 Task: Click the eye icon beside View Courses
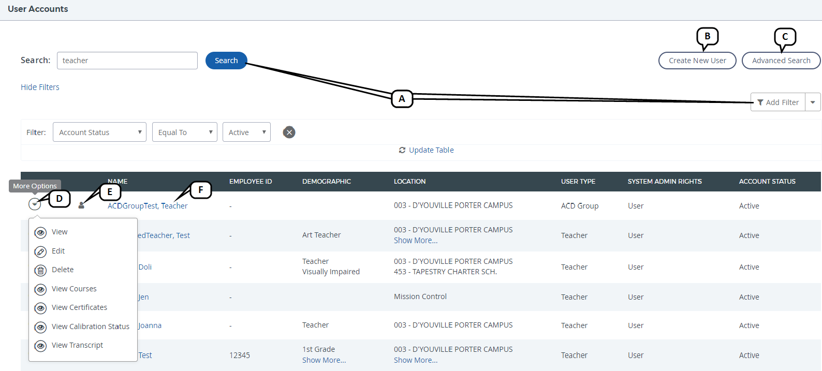[x=40, y=289]
